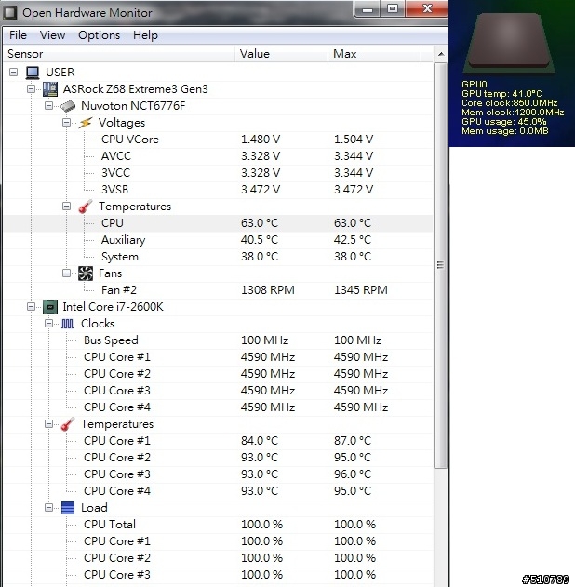
Task: Click the Sensor column header
Action: [x=119, y=54]
